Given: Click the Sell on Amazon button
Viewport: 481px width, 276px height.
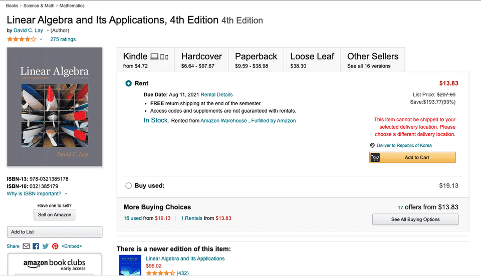Looking at the screenshot, I should [54, 215].
